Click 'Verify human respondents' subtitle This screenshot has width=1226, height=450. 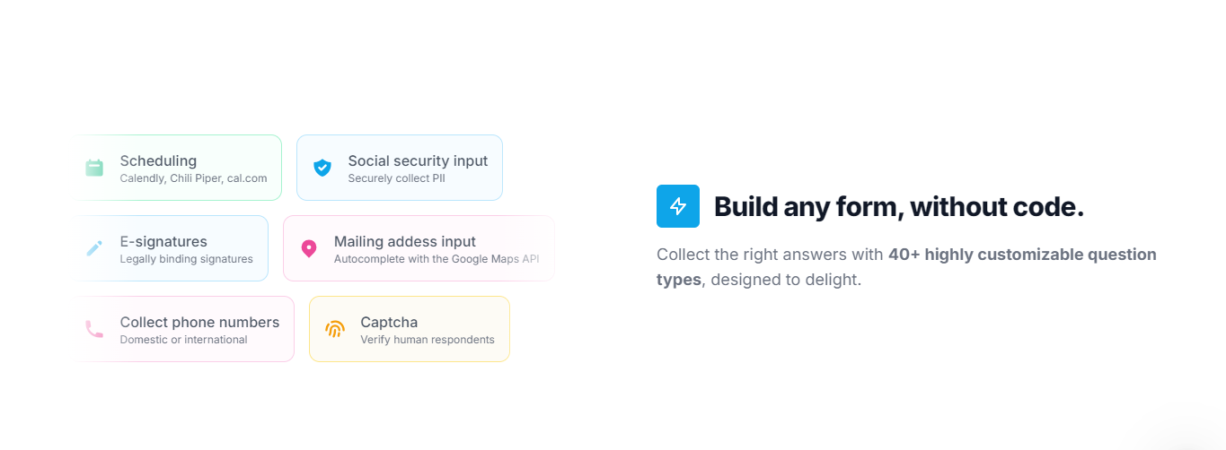click(428, 340)
